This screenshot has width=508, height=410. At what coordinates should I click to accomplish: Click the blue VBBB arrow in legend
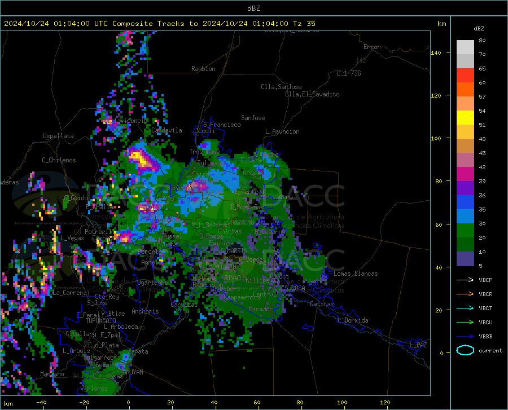tap(465, 337)
